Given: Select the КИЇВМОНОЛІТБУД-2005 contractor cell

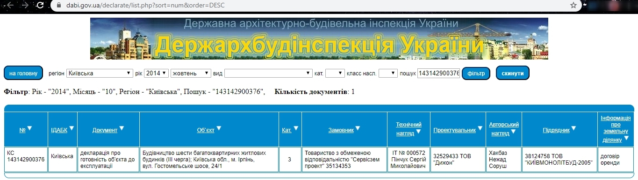Looking at the screenshot, I should (x=559, y=159).
